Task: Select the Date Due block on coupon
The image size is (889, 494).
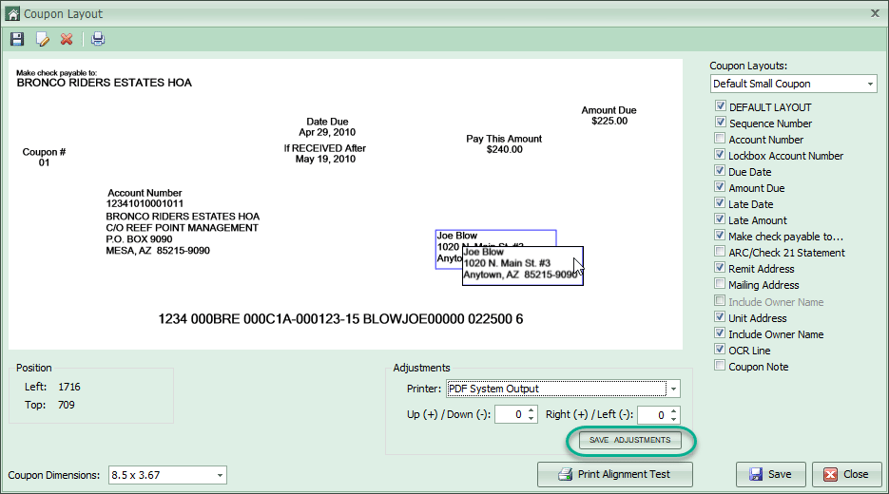Action: tap(327, 127)
